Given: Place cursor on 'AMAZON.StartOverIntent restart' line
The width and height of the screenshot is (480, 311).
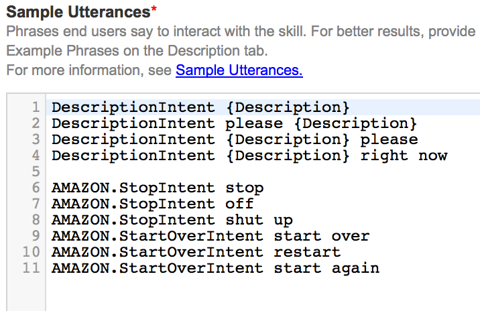Looking at the screenshot, I should [196, 252].
